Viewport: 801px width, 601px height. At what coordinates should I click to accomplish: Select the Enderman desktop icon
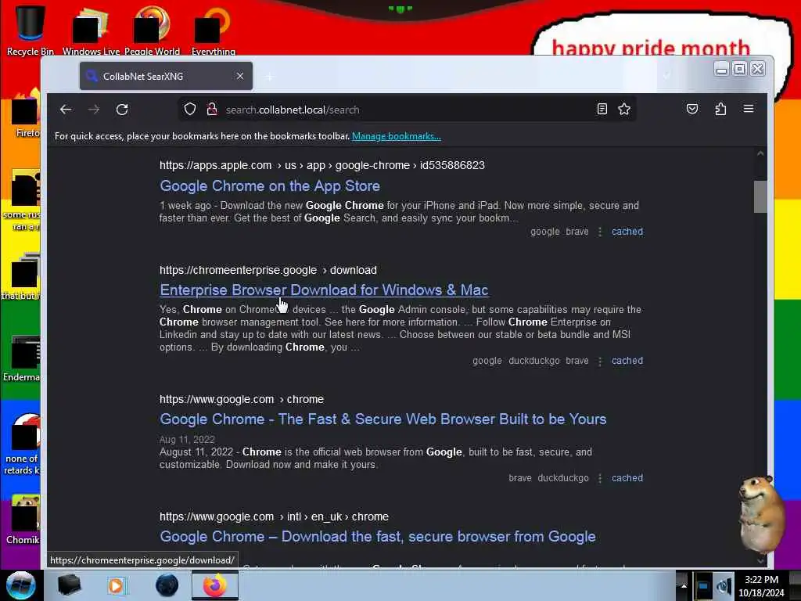pos(21,358)
